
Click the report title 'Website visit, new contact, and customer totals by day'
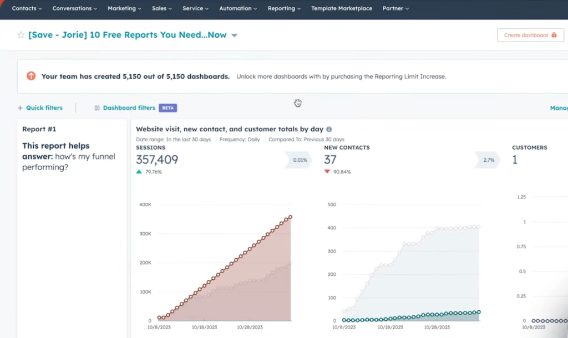pyautogui.click(x=229, y=129)
